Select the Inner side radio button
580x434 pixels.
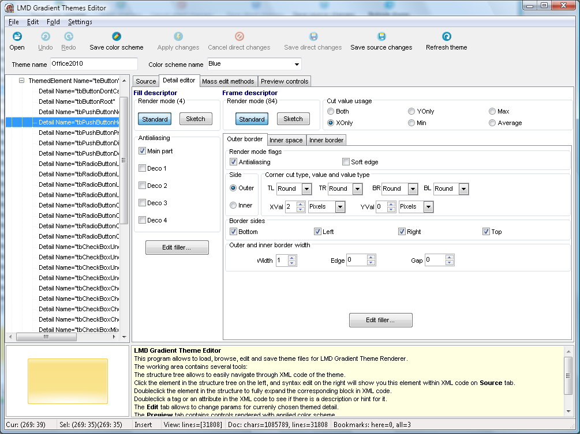(233, 205)
